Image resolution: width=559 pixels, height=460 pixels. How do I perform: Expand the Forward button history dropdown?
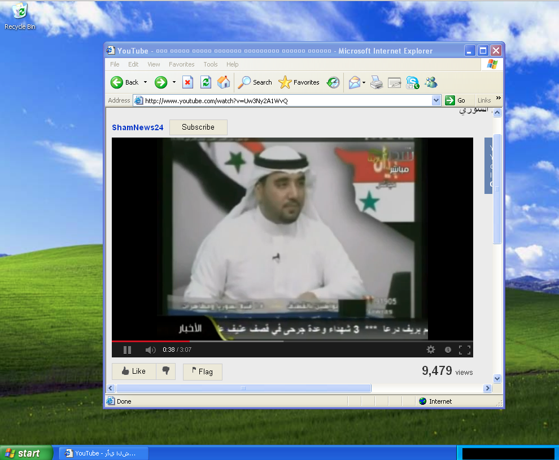(x=174, y=82)
